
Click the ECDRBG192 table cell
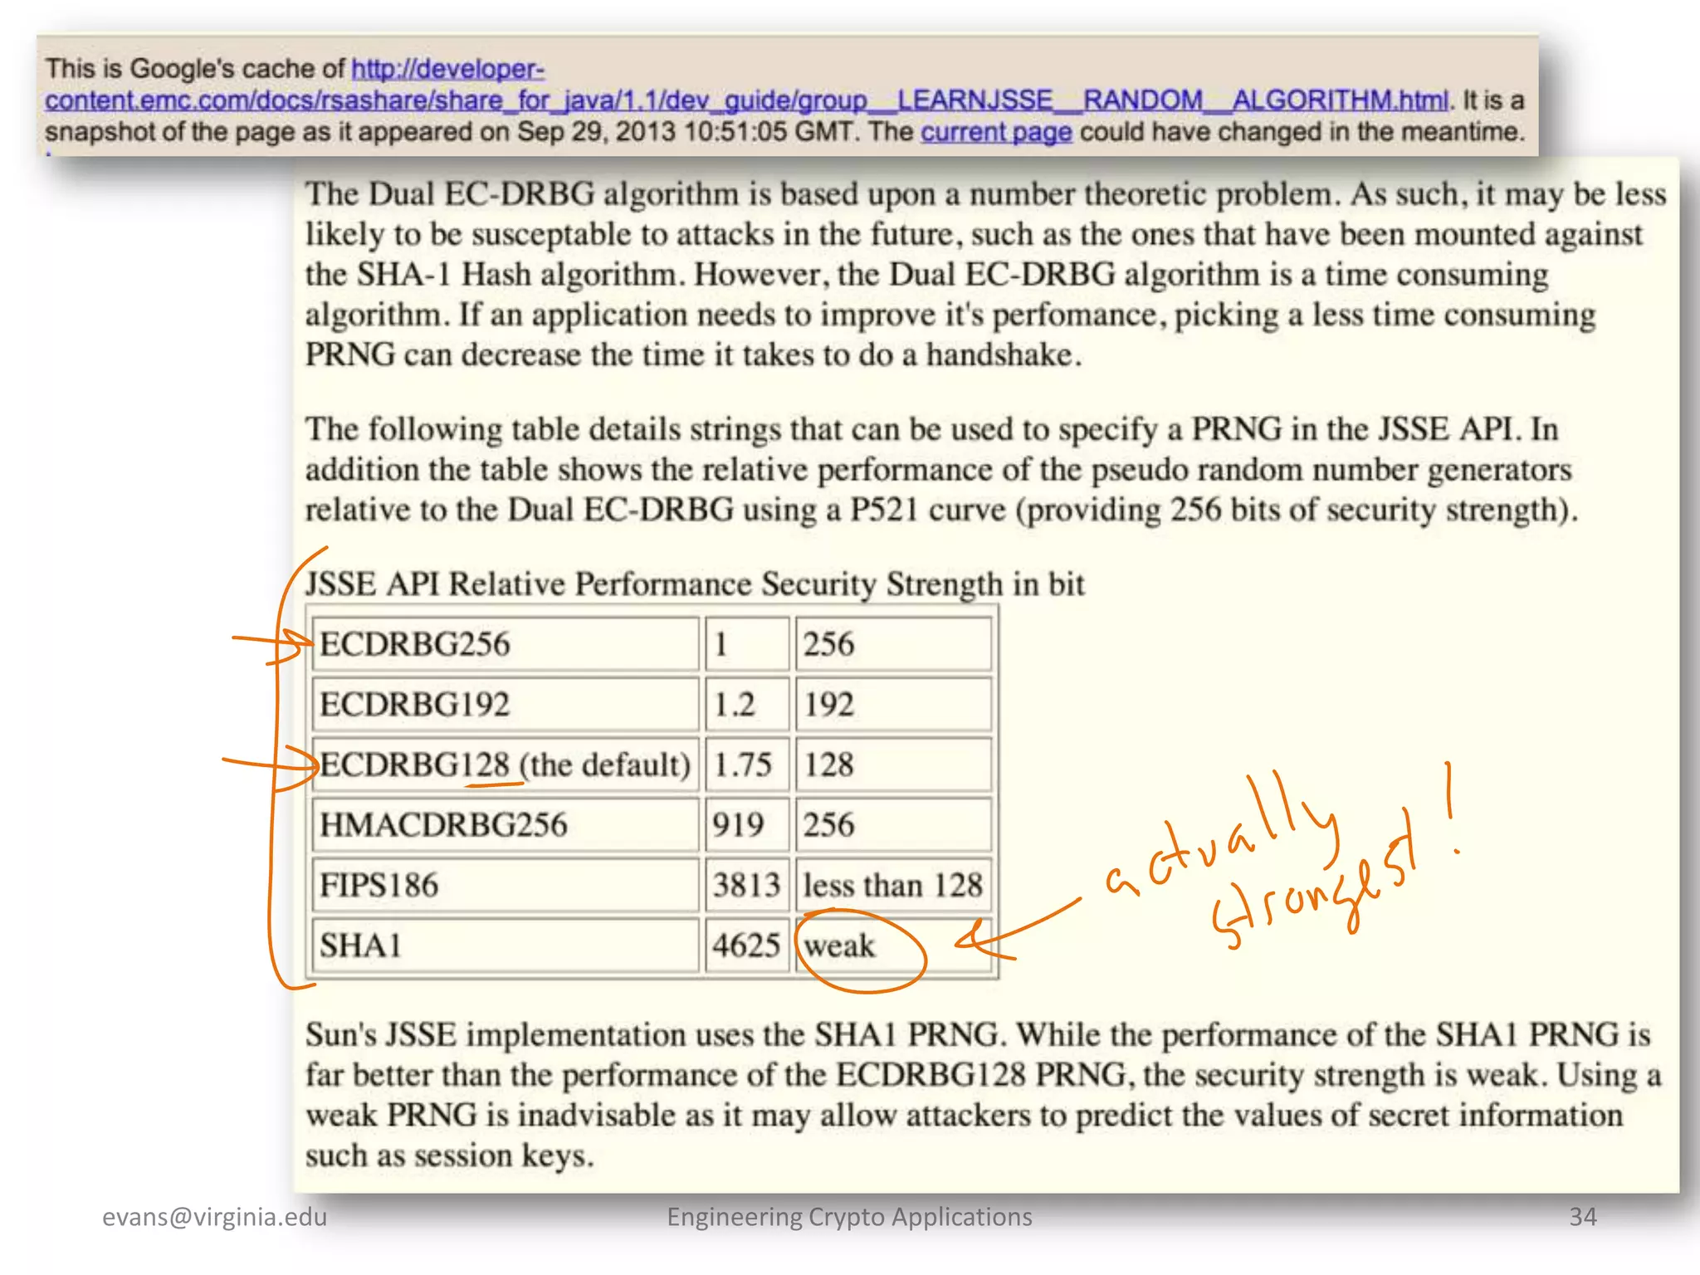(x=504, y=705)
